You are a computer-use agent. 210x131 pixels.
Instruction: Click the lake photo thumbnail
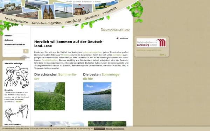click(x=97, y=96)
